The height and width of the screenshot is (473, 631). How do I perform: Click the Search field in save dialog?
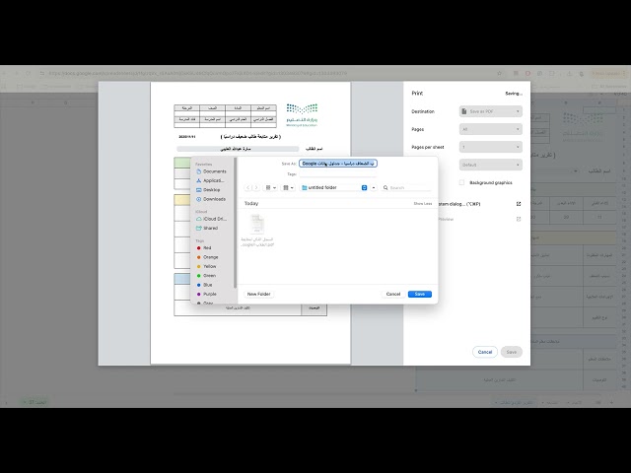406,187
